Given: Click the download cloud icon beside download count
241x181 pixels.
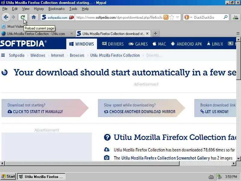Looking at the screenshot, I should click(107, 149).
